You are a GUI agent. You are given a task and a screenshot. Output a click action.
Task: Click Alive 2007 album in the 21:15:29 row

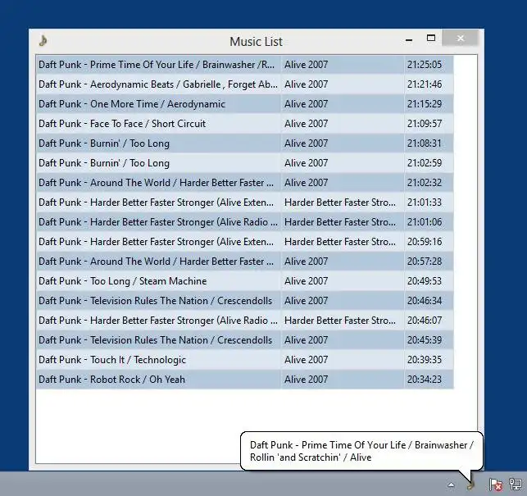click(306, 104)
